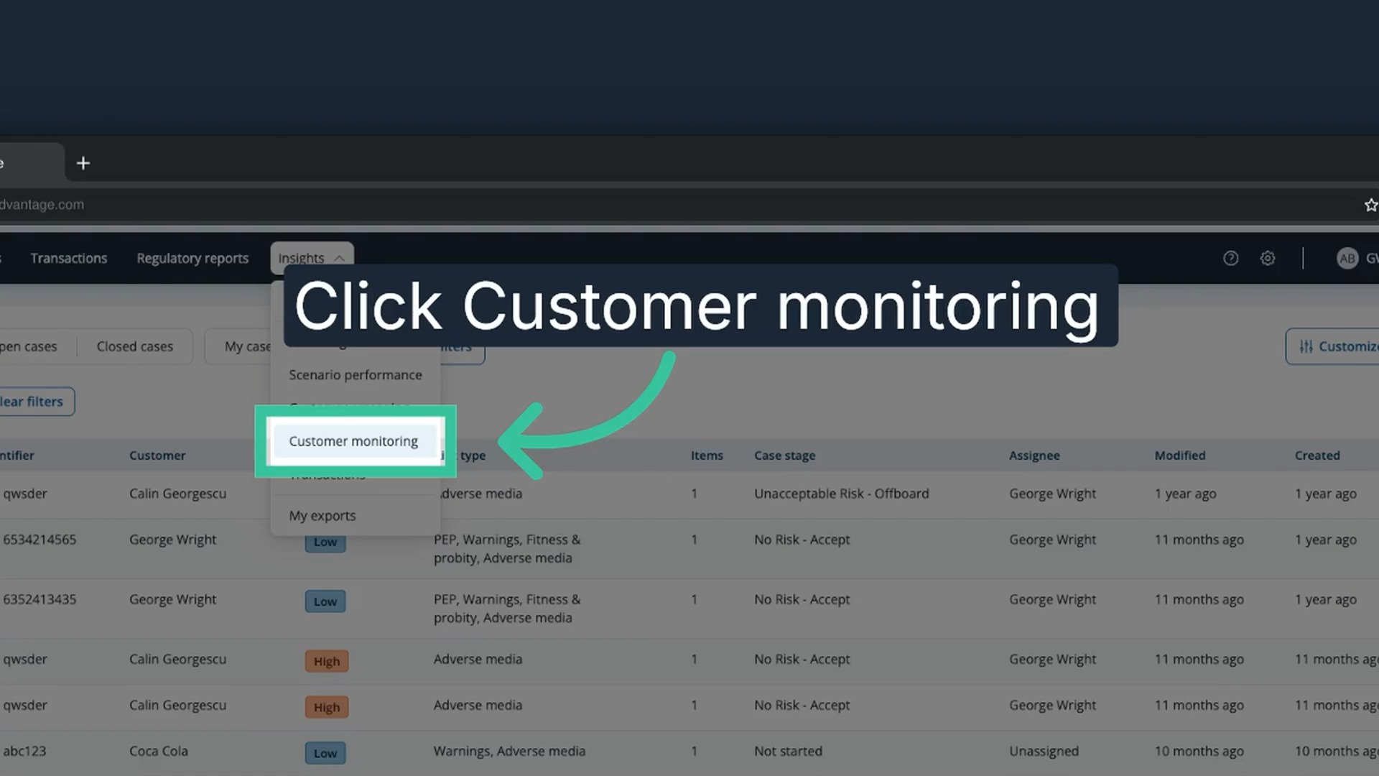Image resolution: width=1379 pixels, height=776 pixels.
Task: Select Customer monitoring in Insights menu
Action: coord(356,441)
